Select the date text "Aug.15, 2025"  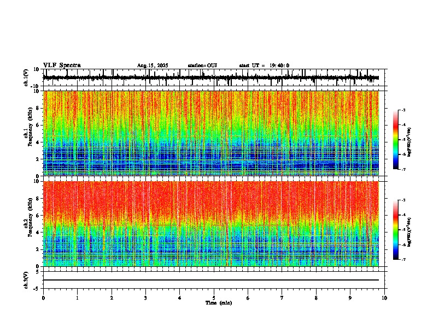click(153, 65)
